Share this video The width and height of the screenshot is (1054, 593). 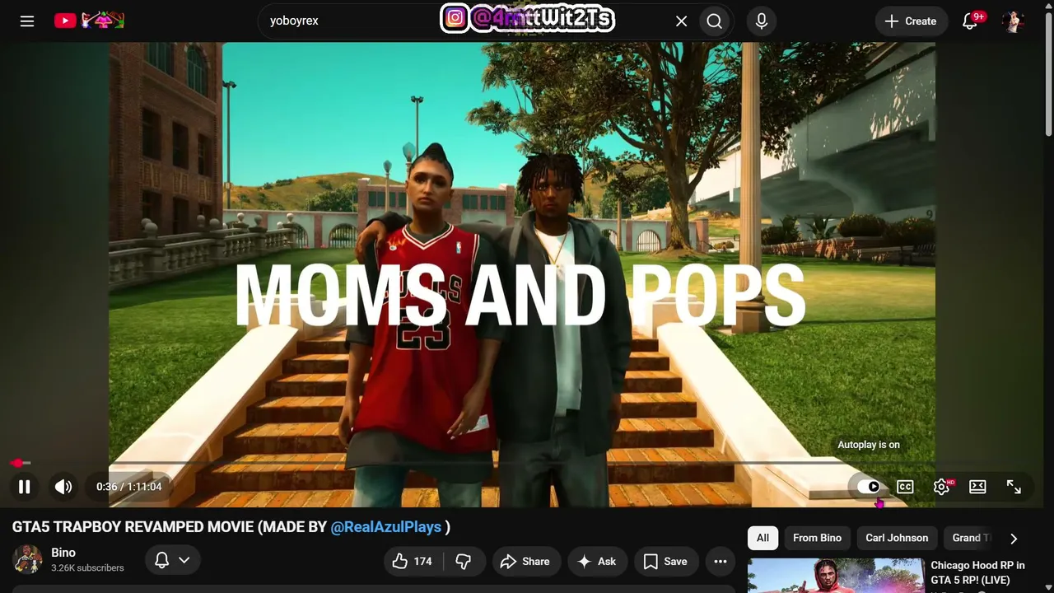click(525, 561)
